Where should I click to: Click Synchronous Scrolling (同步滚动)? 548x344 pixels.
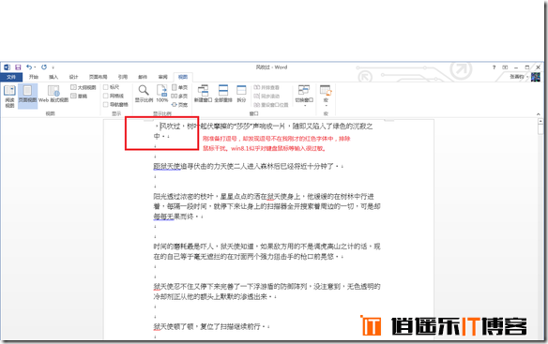click(266, 96)
